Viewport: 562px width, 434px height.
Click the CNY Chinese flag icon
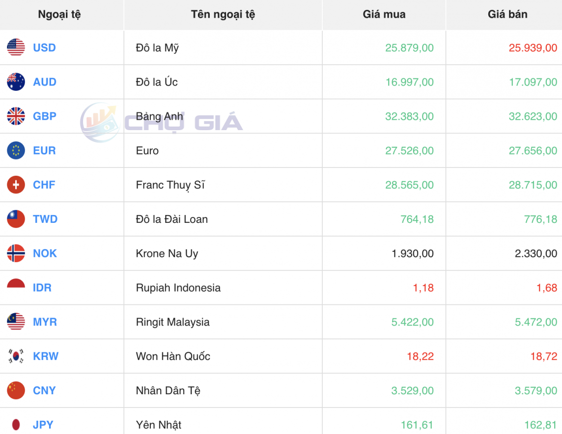click(x=15, y=390)
